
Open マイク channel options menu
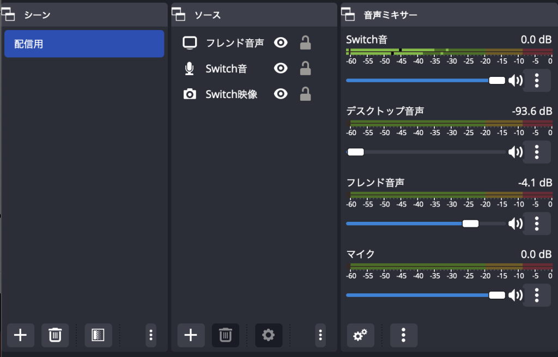[x=537, y=295]
